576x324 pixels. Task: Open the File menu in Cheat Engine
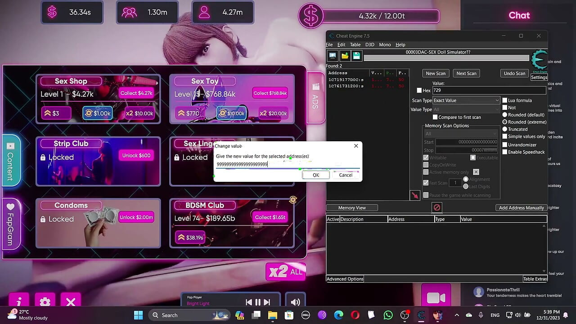click(x=329, y=45)
